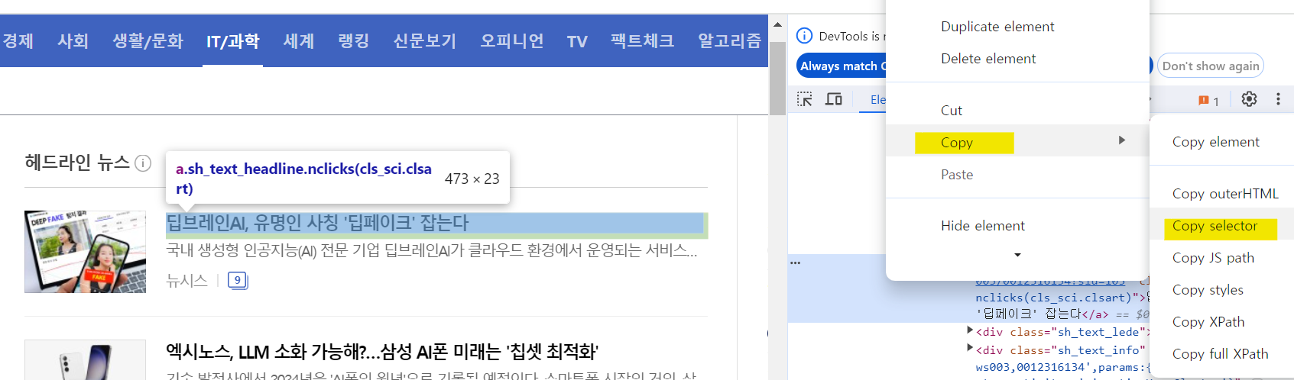Open the DevTools three-dot customize menu
Screen dimensions: 1294x380
[1278, 99]
